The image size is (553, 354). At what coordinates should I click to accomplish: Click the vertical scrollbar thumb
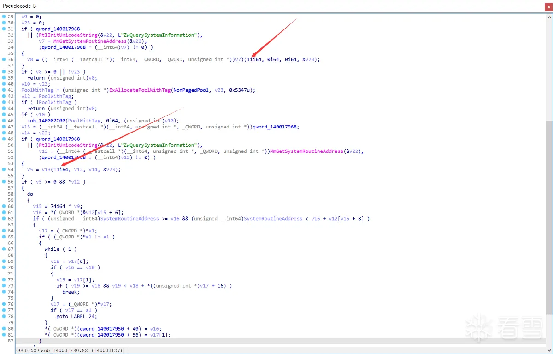pyautogui.click(x=548, y=218)
